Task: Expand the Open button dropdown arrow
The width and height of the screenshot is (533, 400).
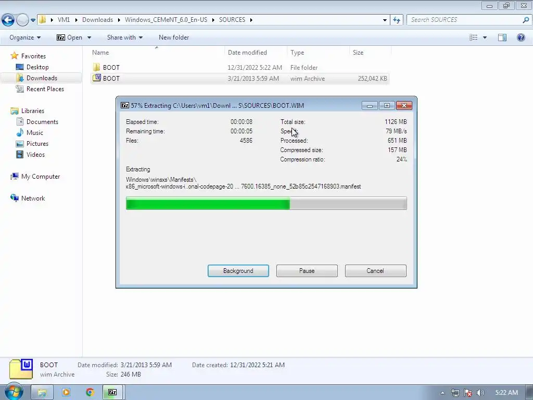Action: pos(89,37)
